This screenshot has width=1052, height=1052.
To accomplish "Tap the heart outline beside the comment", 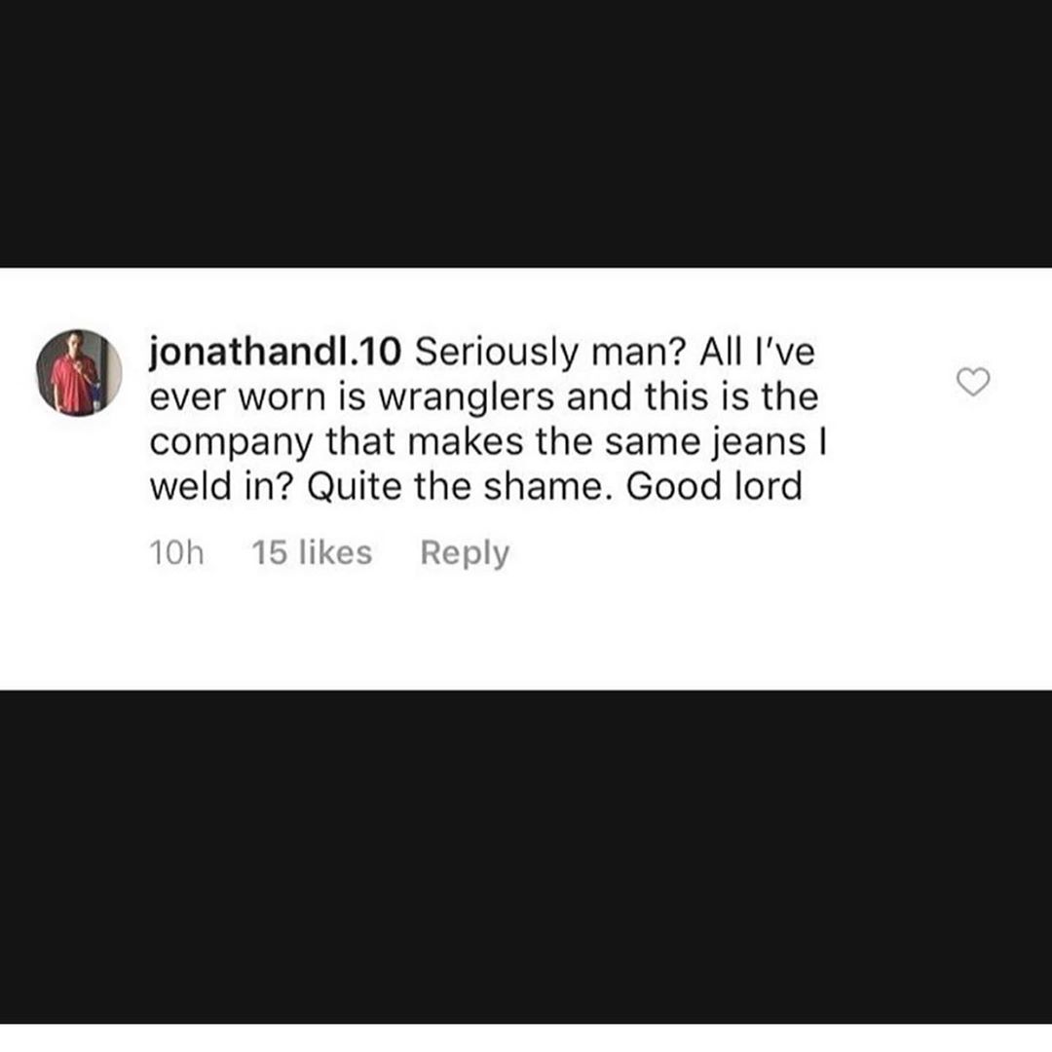I will 972,382.
